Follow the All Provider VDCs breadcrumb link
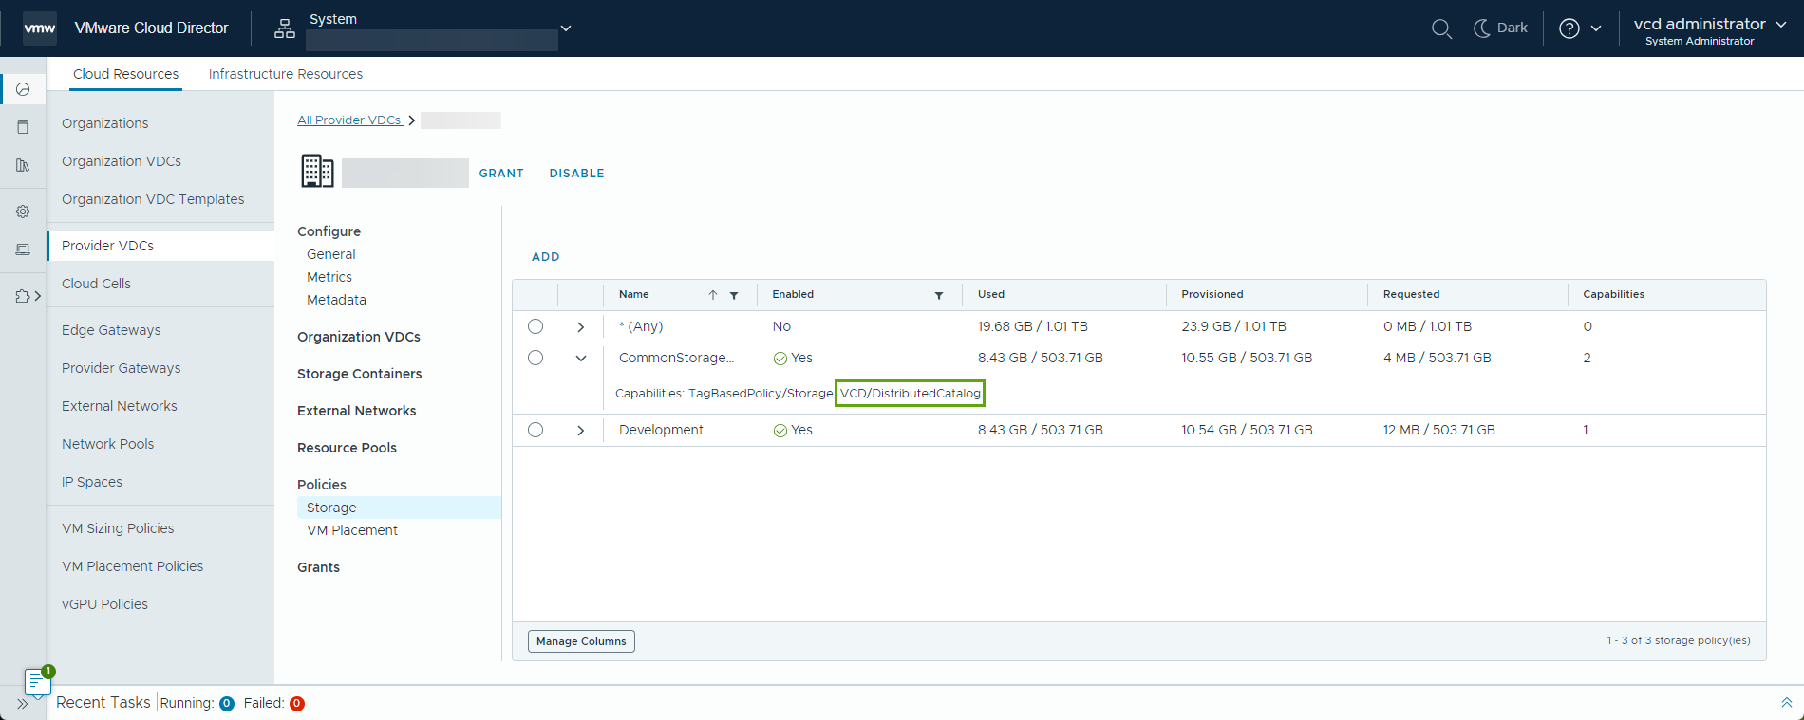 tap(348, 120)
